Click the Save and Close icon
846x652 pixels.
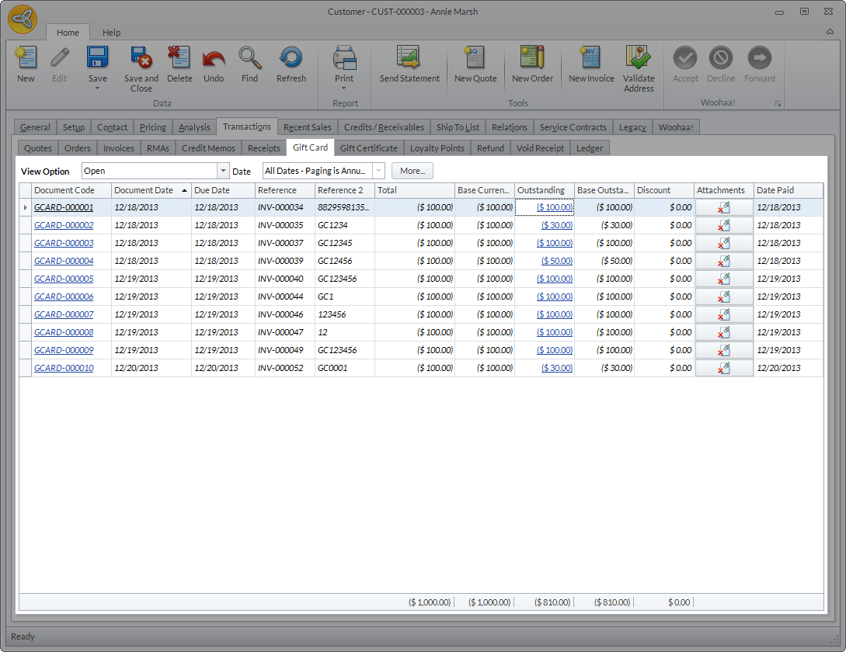pyautogui.click(x=141, y=60)
